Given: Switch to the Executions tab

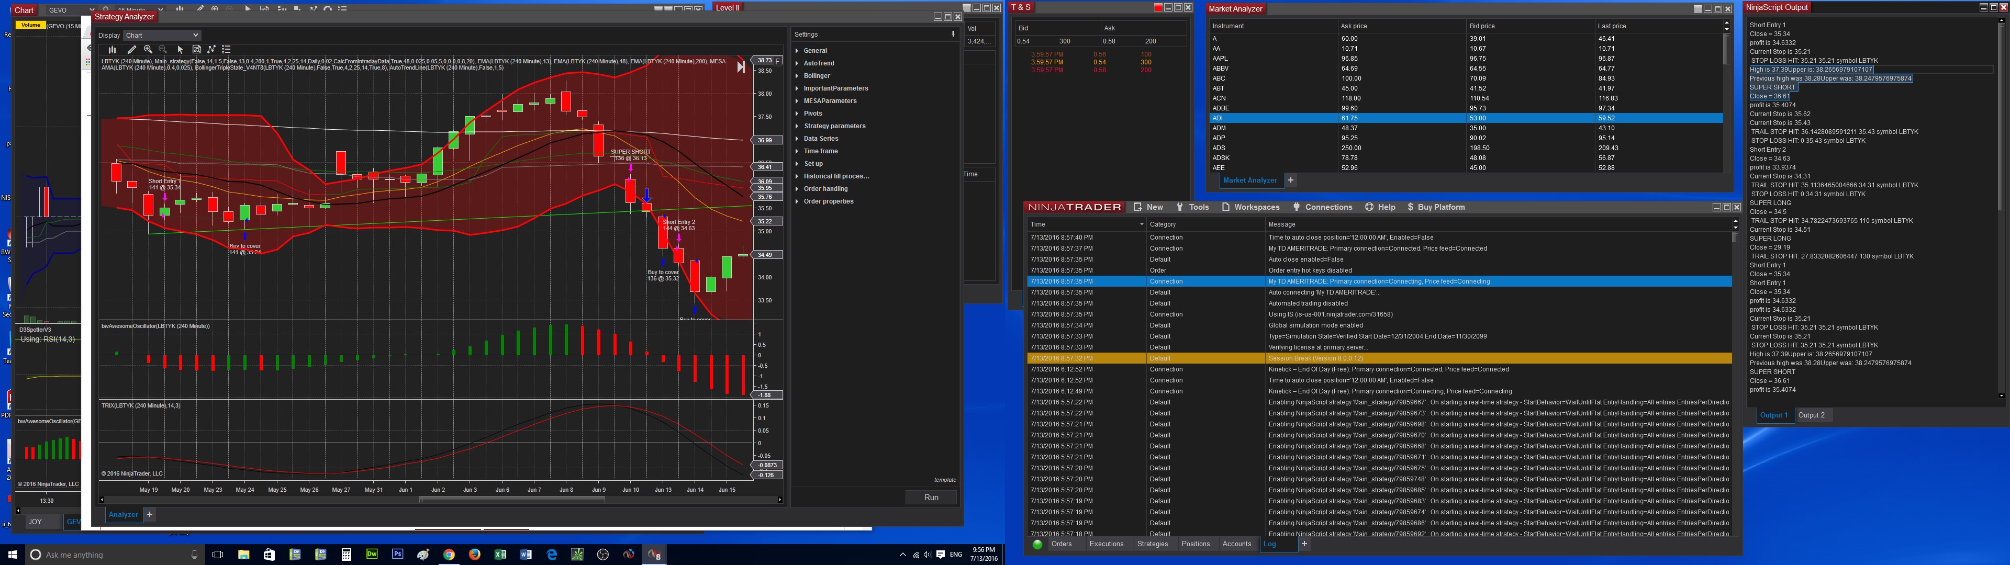Looking at the screenshot, I should 1105,544.
